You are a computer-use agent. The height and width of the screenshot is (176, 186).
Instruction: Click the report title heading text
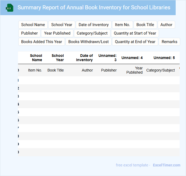94,7
